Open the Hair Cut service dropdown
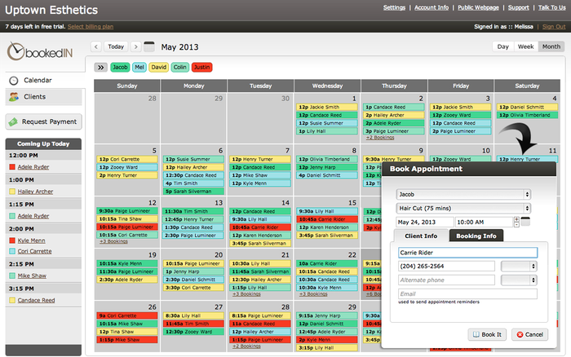The height and width of the screenshot is (357, 571). coord(463,208)
